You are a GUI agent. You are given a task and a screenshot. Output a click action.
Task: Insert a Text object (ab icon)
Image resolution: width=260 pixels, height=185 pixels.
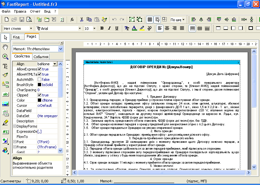(5, 94)
